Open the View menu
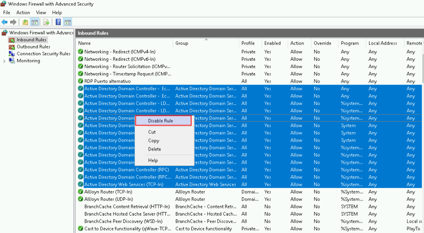The image size is (424, 233). pos(41,12)
